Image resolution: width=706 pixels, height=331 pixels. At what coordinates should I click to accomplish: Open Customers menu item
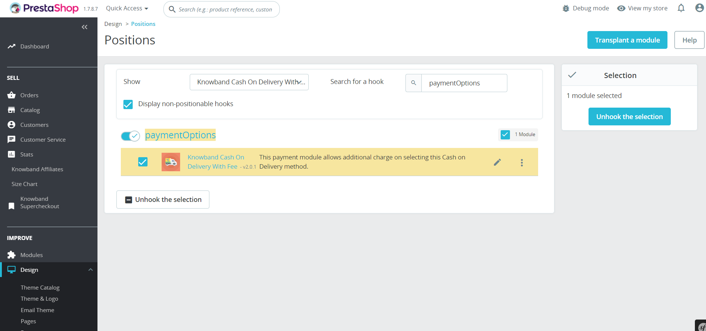point(34,125)
